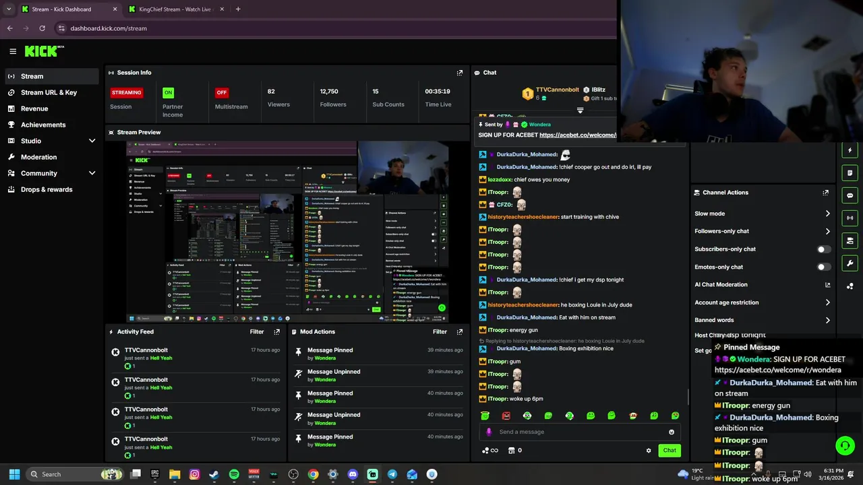Click the wrench icon in right rail
The width and height of the screenshot is (863, 485).
click(850, 263)
